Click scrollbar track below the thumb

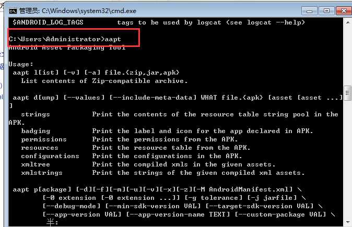click(347, 159)
